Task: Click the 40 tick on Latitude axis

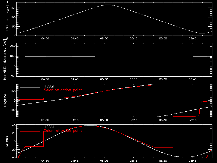Action: tap(14, 126)
